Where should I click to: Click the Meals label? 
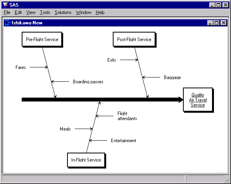tap(65, 129)
